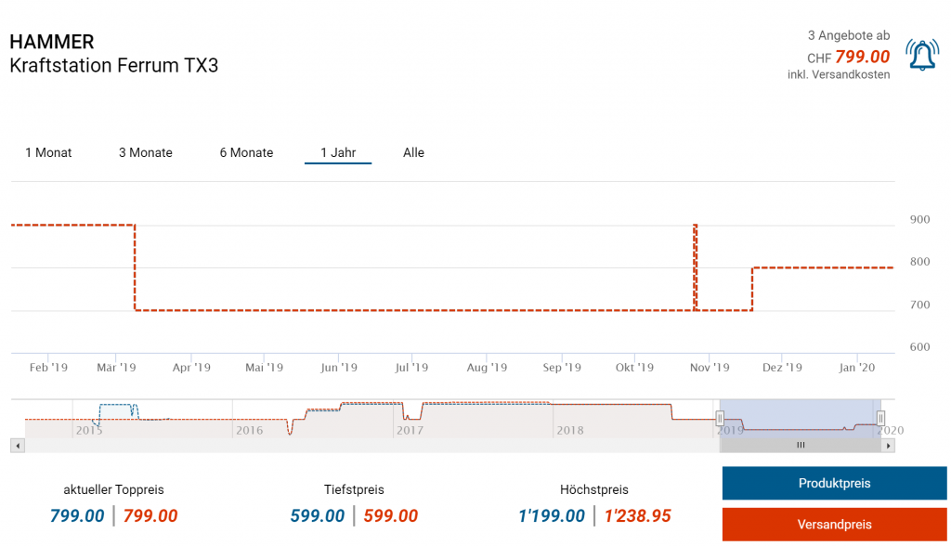Click the navigator scrollbar thumb grip

pyautogui.click(x=801, y=446)
